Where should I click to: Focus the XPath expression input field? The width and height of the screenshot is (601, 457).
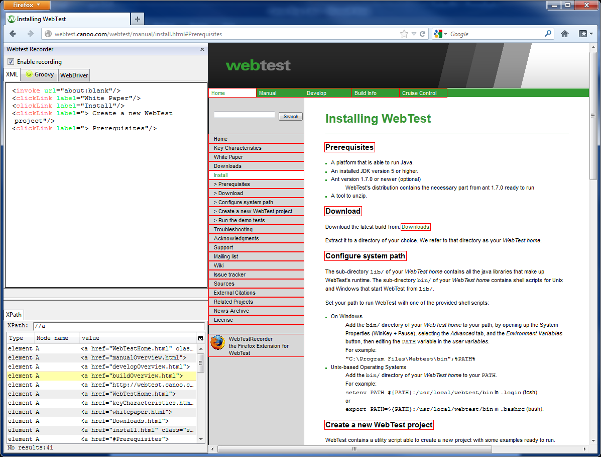tap(119, 326)
